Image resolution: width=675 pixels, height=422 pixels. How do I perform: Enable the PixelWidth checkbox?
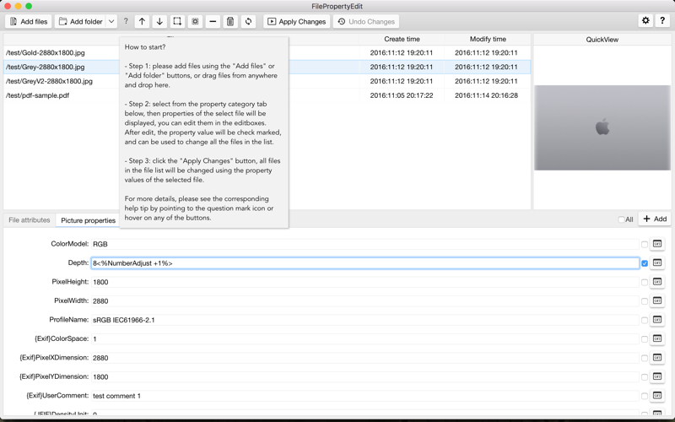(645, 301)
